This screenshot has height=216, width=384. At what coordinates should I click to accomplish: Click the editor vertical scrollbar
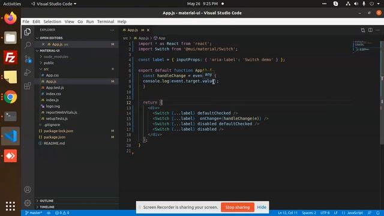click(x=382, y=93)
